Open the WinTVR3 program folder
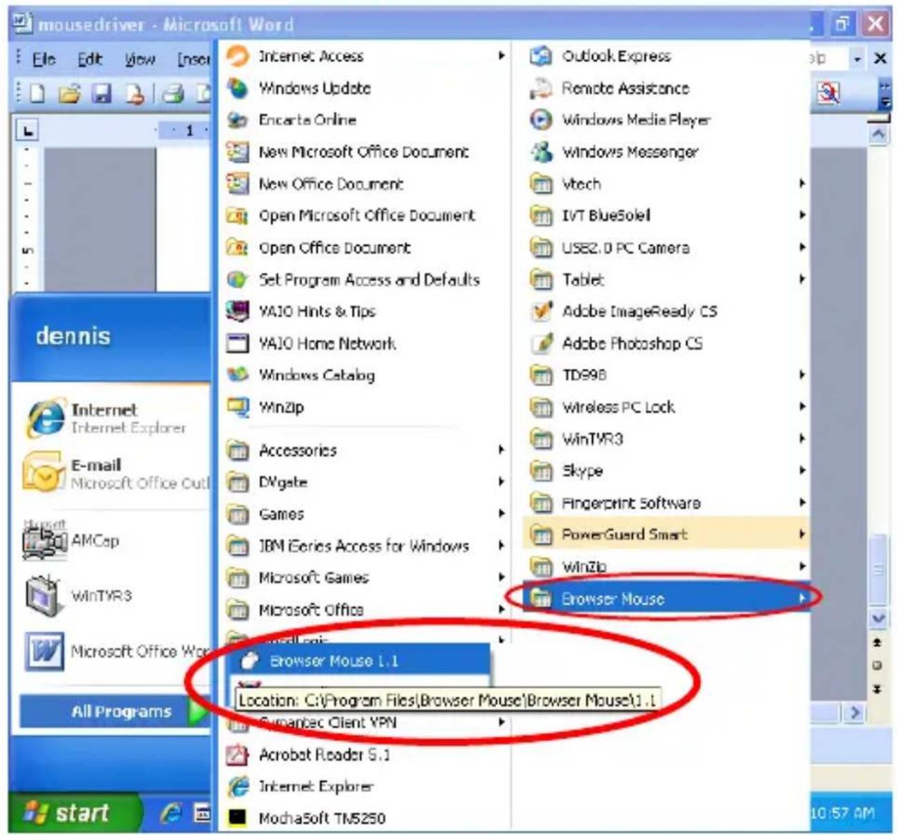The height and width of the screenshot is (835, 897). point(666,438)
